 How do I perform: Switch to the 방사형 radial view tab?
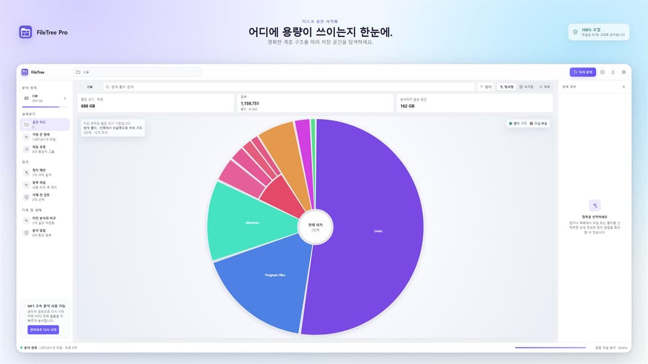pyautogui.click(x=506, y=87)
